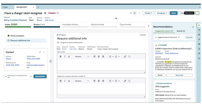
Task: Dismiss the knowledge recommendation
Action: pyautogui.click(x=160, y=75)
